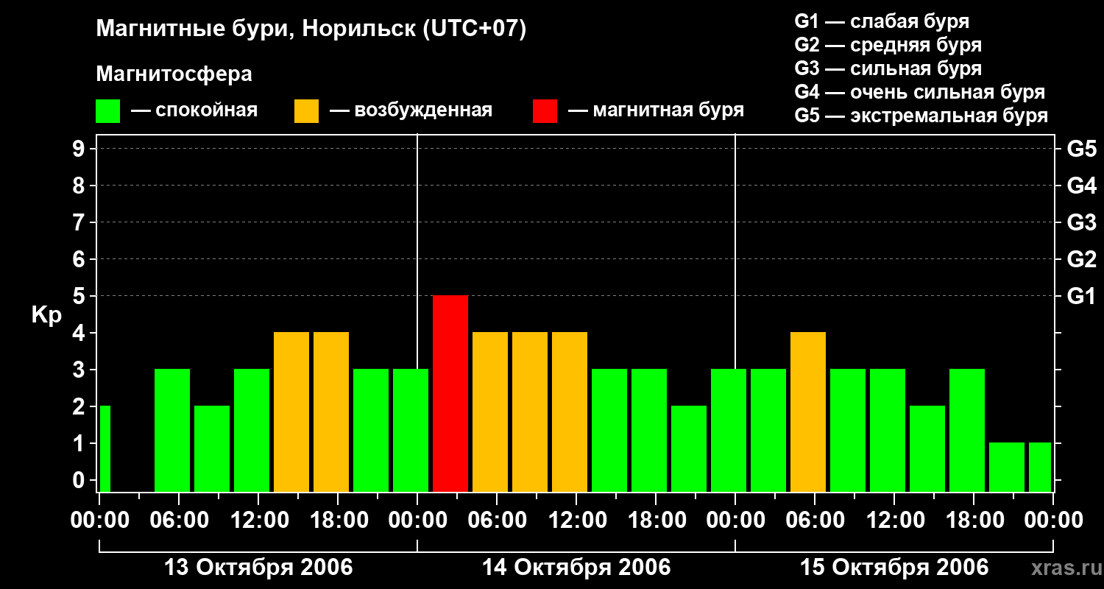Select green bar crossing midnight into 14 October
Image resolution: width=1104 pixels, height=589 pixels.
(411, 430)
